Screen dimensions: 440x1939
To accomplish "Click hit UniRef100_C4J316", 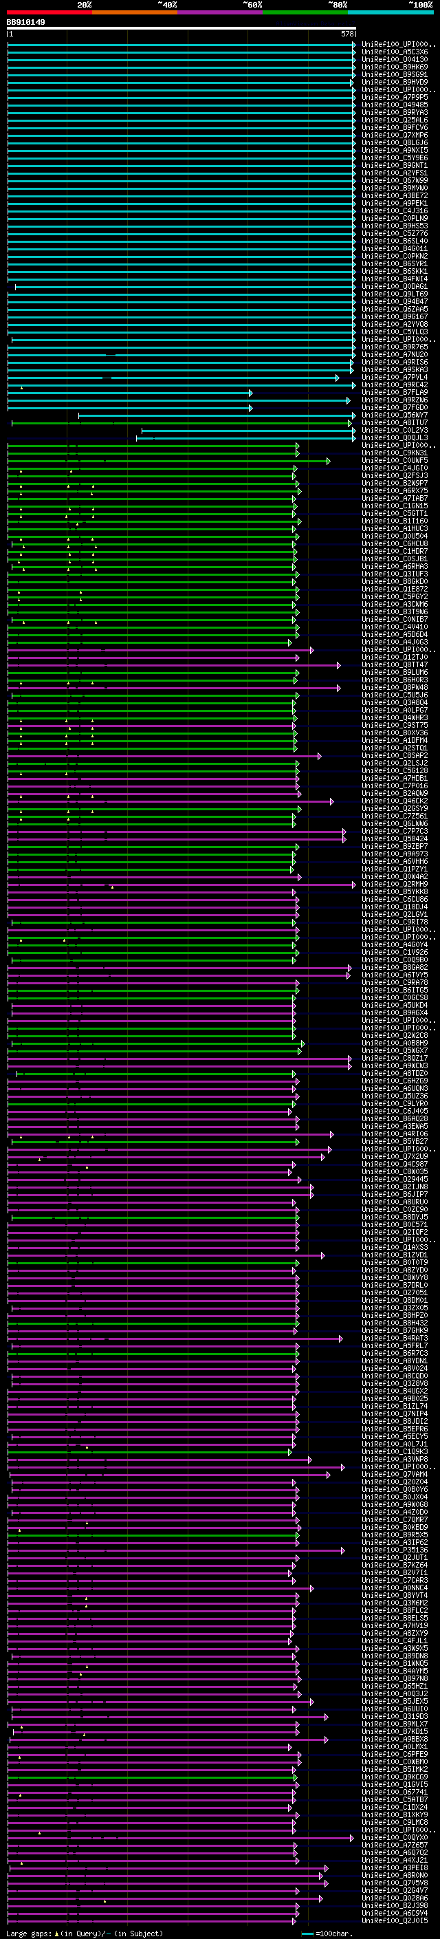I will [395, 210].
